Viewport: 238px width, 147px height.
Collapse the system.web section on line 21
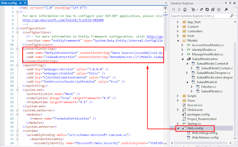pyautogui.click(x=17, y=90)
